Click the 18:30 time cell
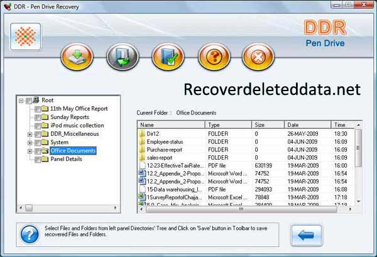Image resolution: width=377 pixels, height=257 pixels. click(x=341, y=133)
